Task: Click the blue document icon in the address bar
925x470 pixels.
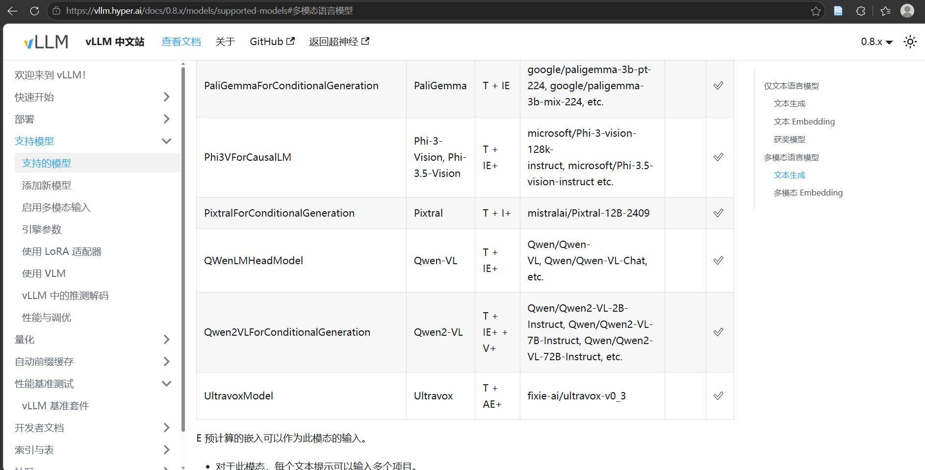Action: point(838,11)
